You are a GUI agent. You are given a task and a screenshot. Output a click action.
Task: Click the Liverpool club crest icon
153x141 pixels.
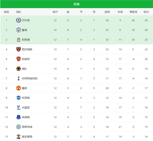(x=18, y=40)
